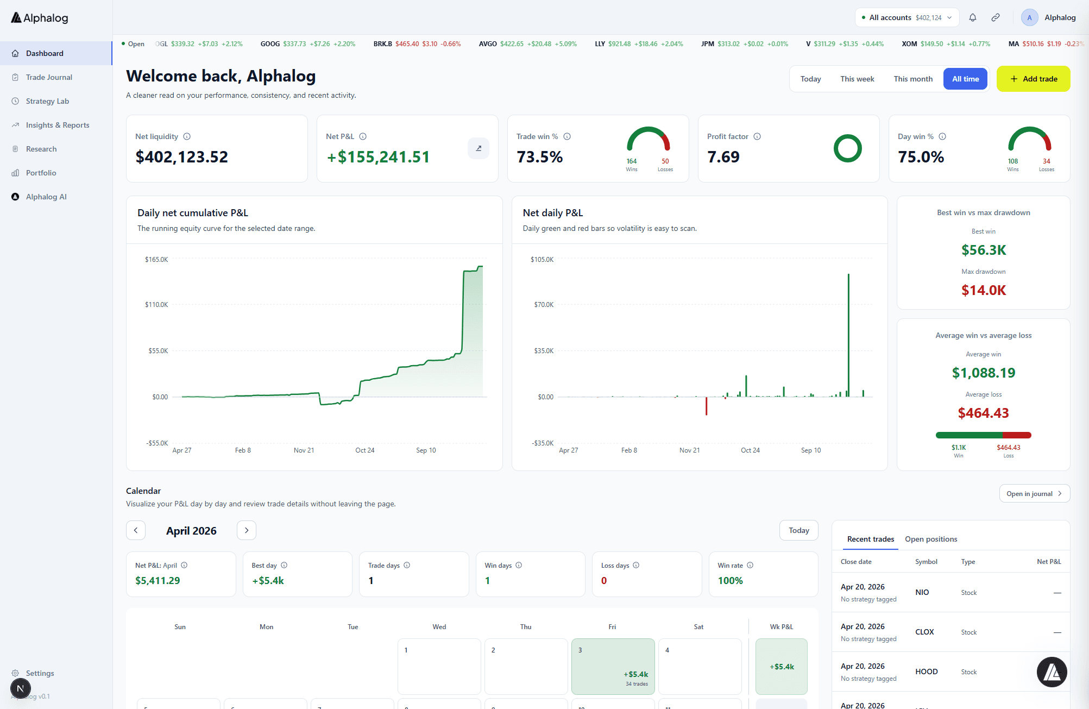Click the Profit factor ring gauge
The image size is (1089, 709).
click(847, 148)
